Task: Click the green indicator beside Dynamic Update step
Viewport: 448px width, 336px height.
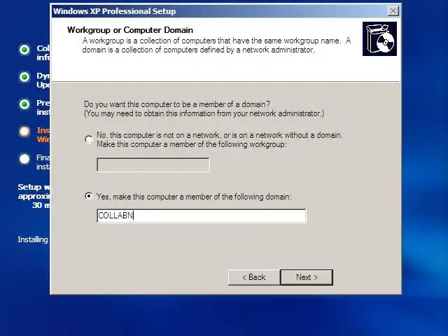Action: (x=24, y=77)
